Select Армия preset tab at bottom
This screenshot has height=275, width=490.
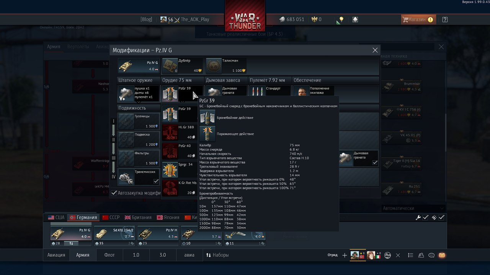click(x=83, y=255)
